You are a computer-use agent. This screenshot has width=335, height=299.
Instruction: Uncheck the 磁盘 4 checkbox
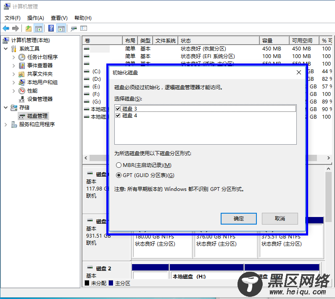[118, 116]
